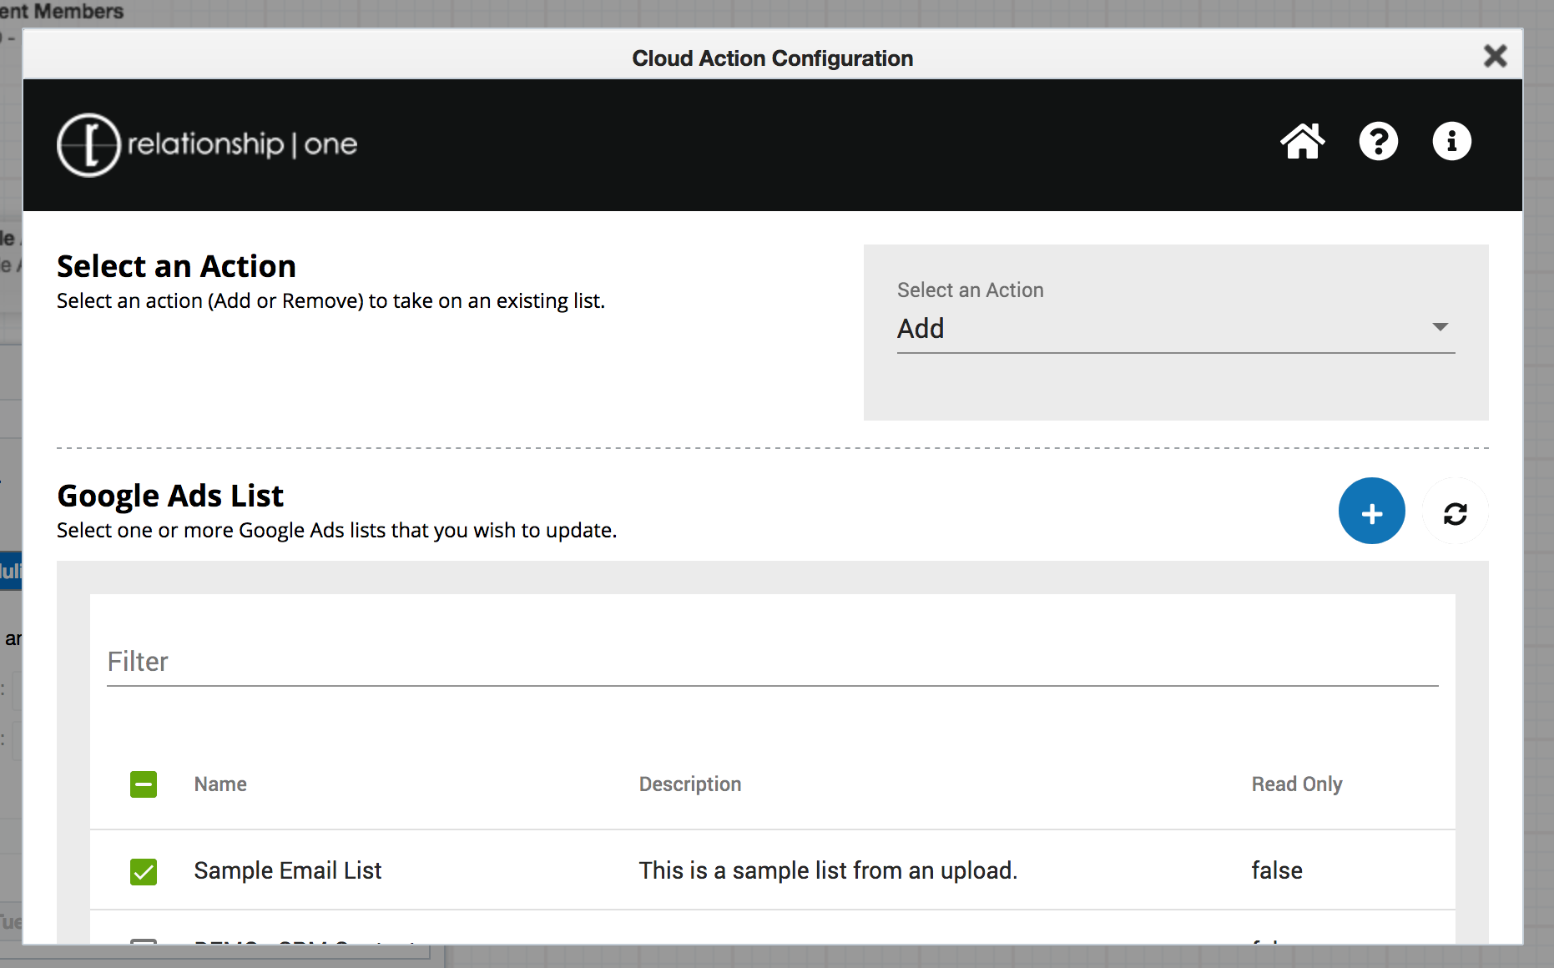Close the Cloud Action Configuration dialog
Viewport: 1554px width, 968px height.
pos(1495,56)
